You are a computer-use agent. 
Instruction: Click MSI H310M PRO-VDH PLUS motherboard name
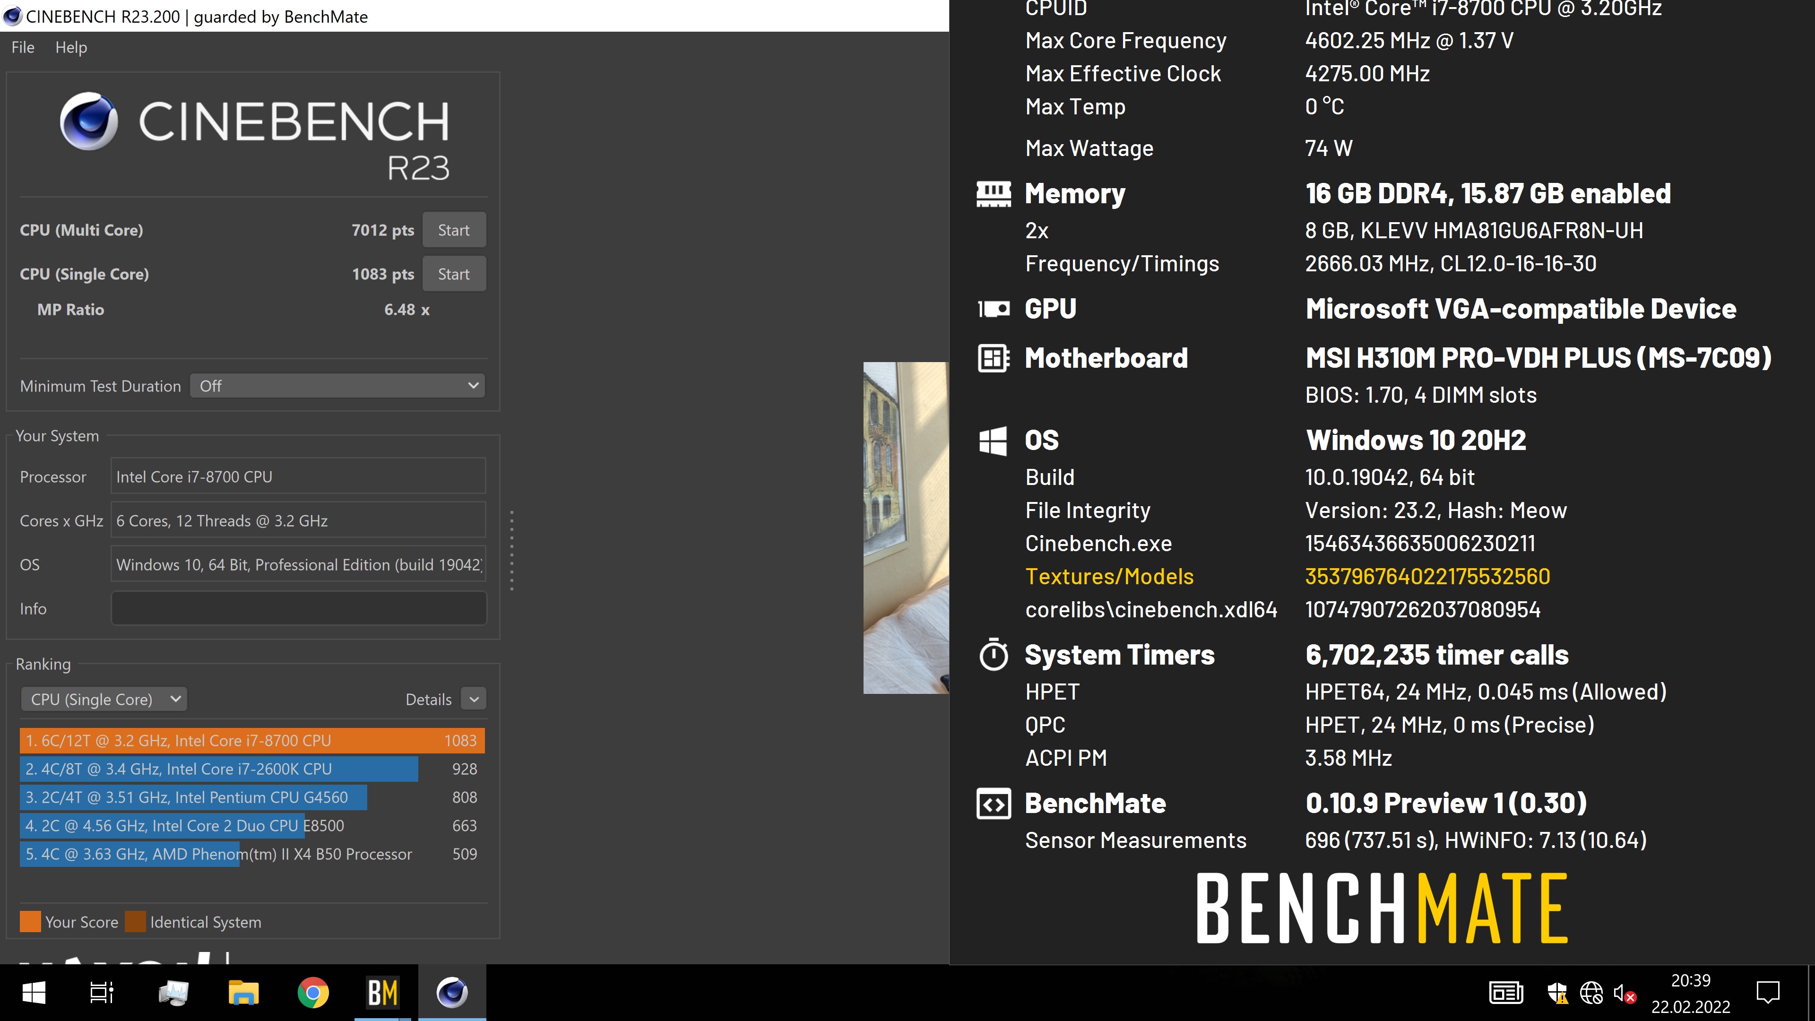tap(1538, 358)
